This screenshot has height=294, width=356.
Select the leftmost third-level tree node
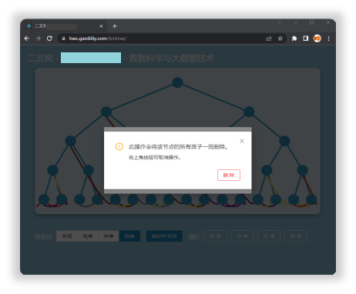click(x=70, y=141)
